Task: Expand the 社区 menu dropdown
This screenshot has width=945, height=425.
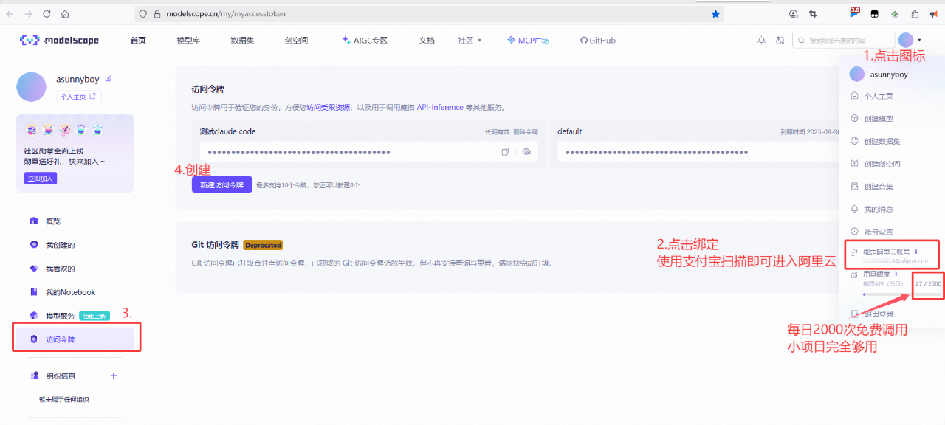Action: click(x=470, y=41)
